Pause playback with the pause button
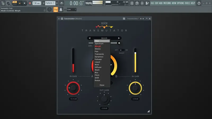This screenshot has height=119, width=212. coord(20,3)
